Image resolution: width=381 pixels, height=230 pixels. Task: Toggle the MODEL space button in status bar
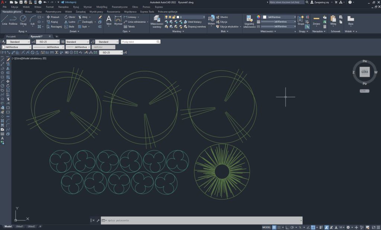click(x=266, y=227)
